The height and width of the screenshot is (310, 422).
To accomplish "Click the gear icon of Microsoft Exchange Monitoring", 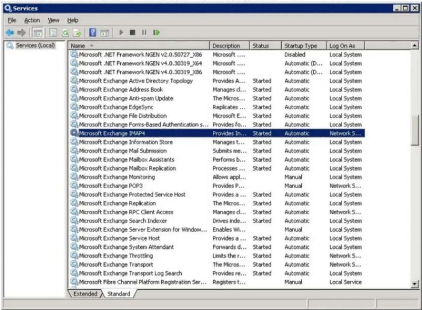I will [74, 177].
